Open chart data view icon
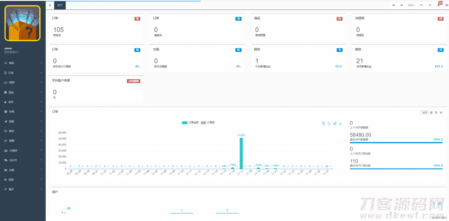449x221 pixels. (323, 123)
